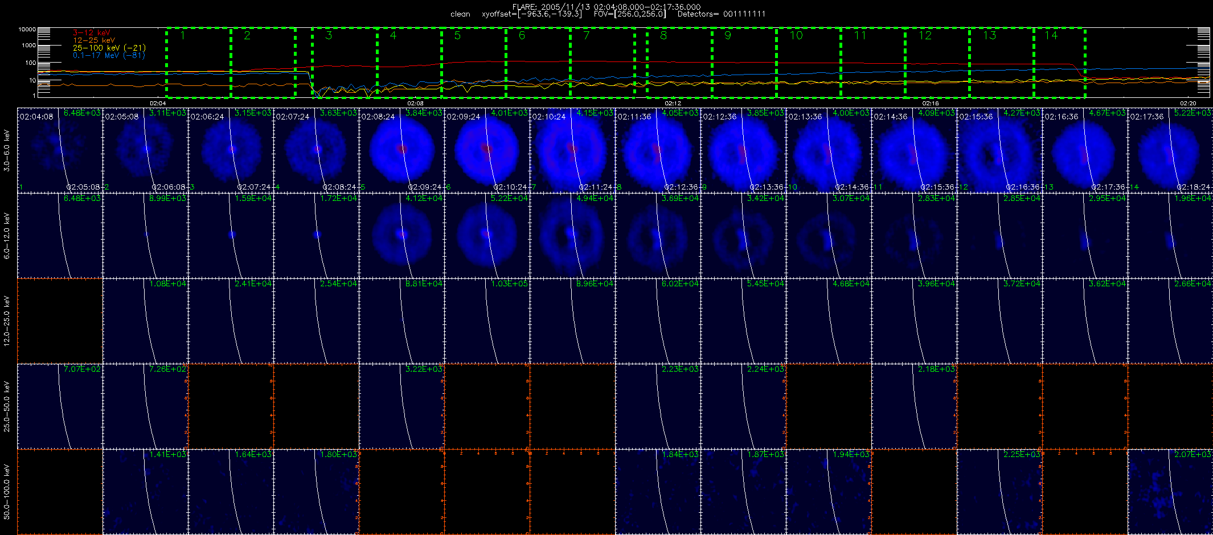The width and height of the screenshot is (1213, 535).
Task: Click the 6.0-12.0 keV row label
Action: (x=7, y=236)
